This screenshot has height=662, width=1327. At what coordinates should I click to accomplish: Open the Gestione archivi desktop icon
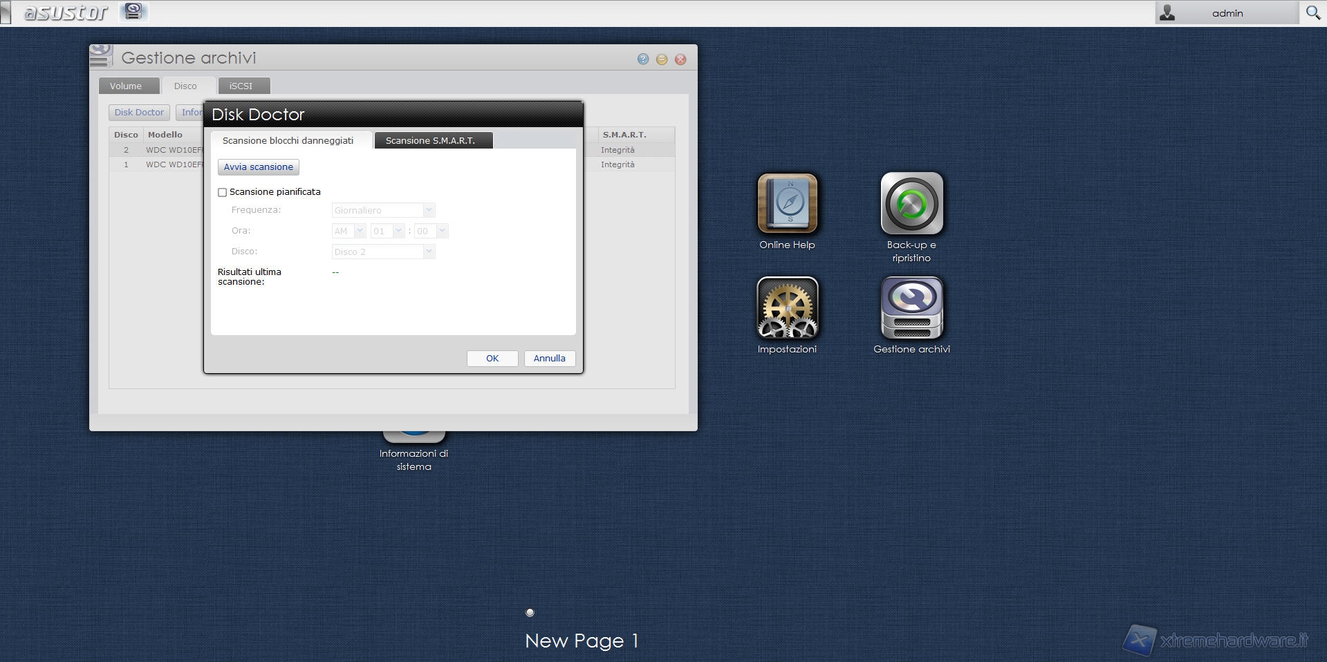911,308
